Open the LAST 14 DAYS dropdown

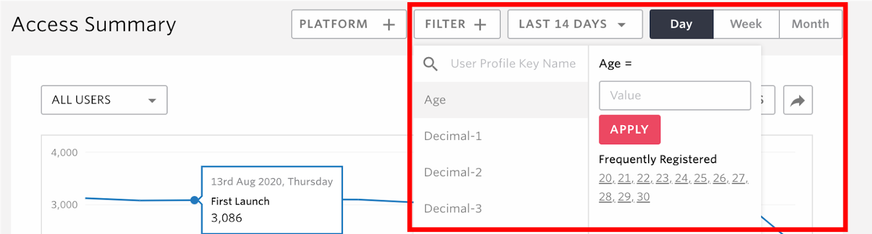575,24
